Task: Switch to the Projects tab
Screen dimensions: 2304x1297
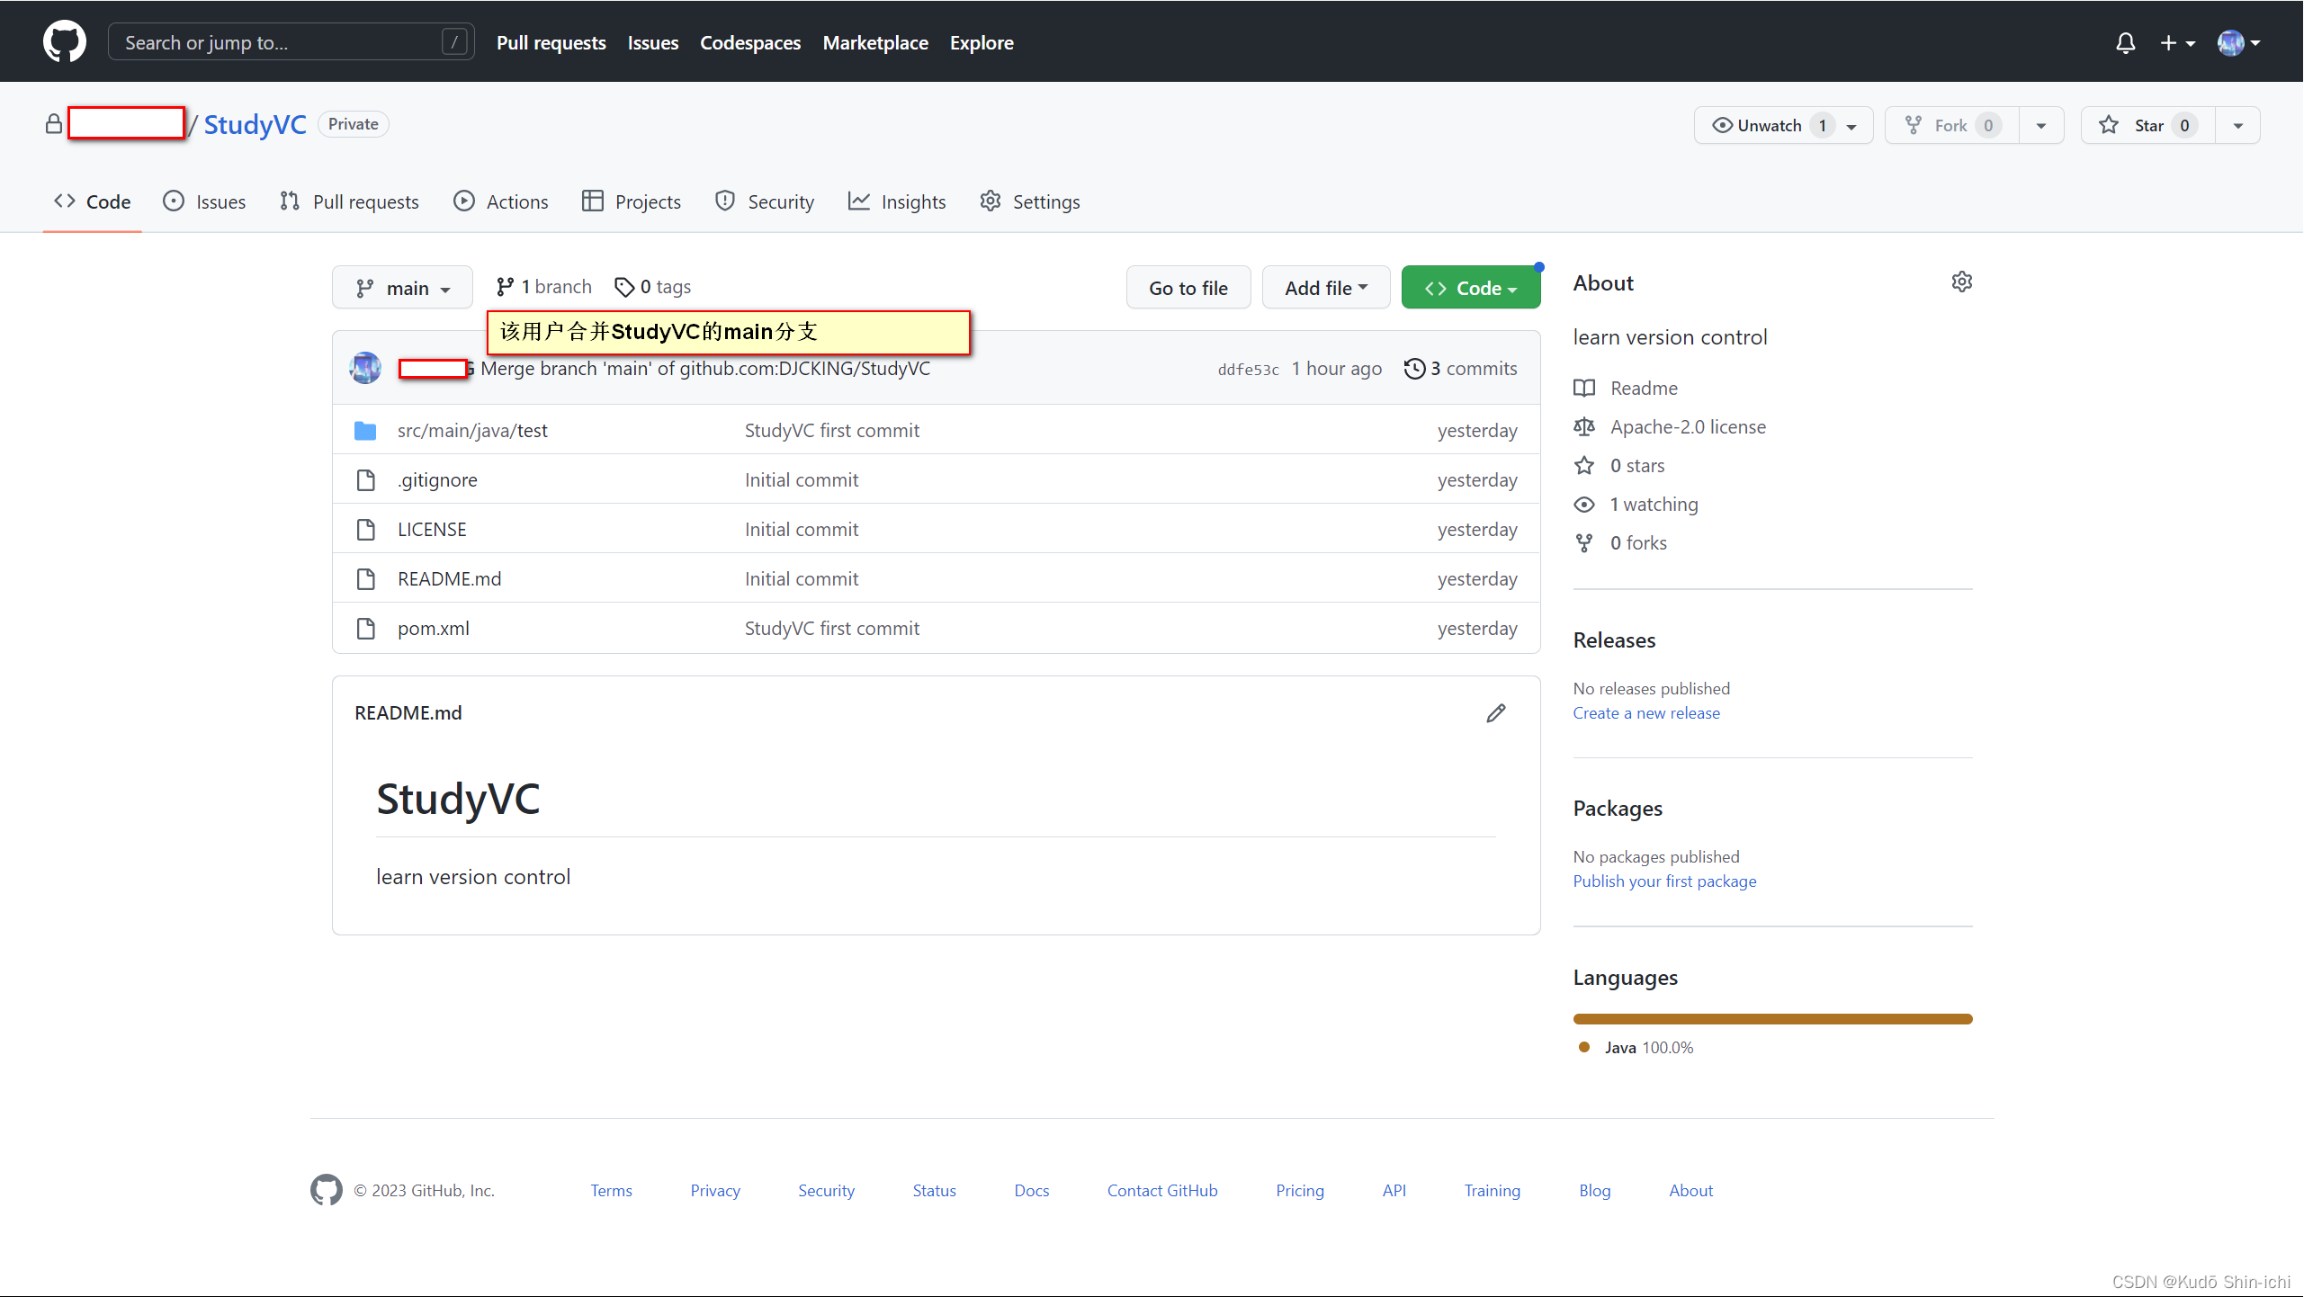Action: tap(632, 201)
